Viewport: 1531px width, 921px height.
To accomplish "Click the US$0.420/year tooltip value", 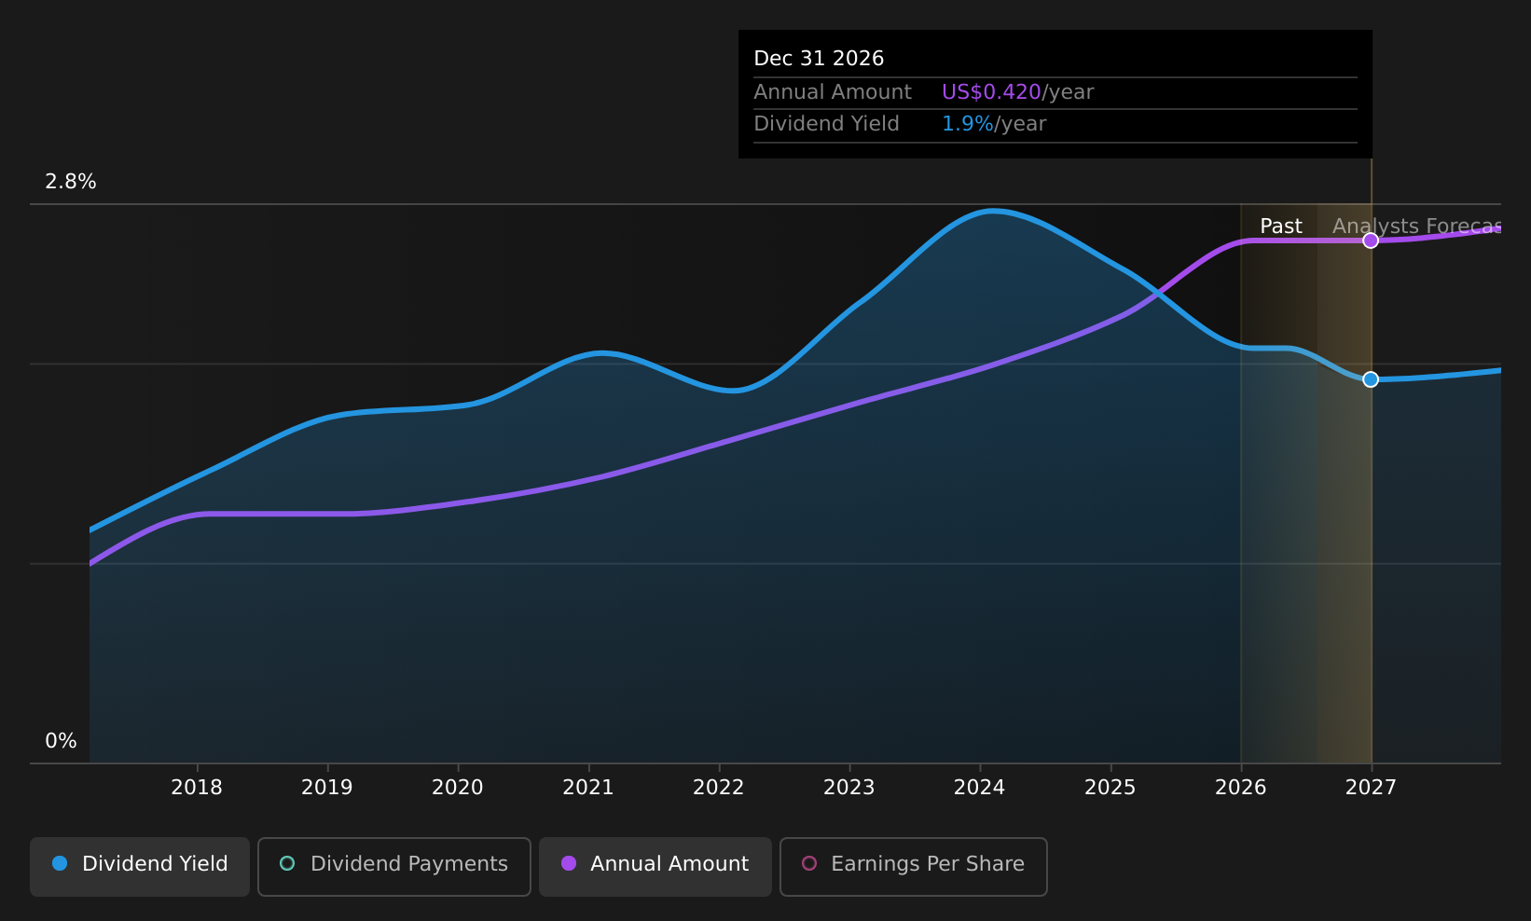I will [x=1017, y=92].
